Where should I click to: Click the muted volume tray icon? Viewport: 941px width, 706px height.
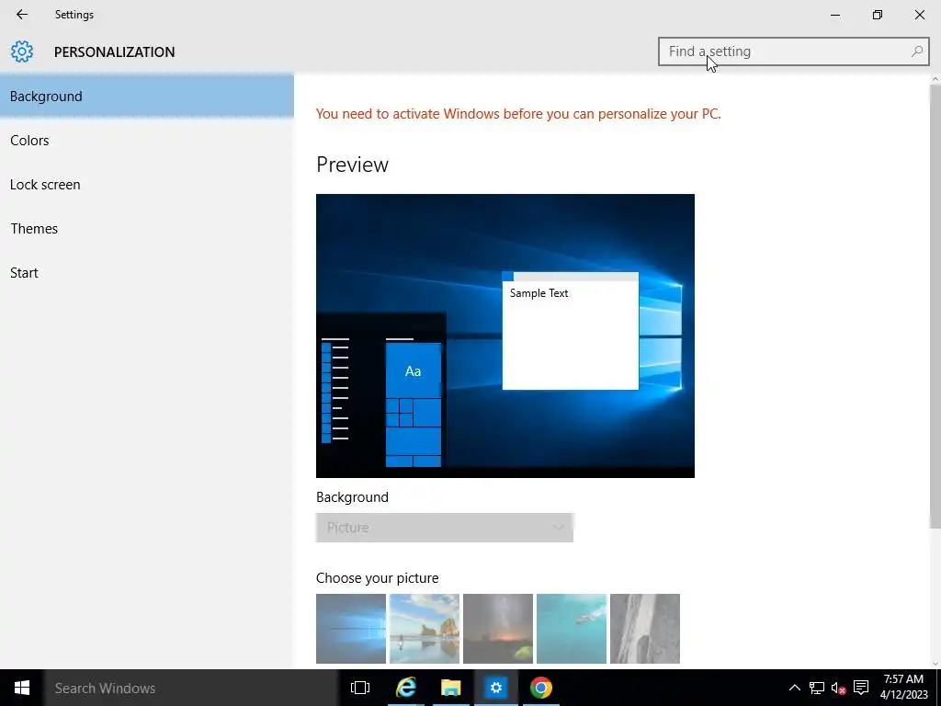point(838,688)
